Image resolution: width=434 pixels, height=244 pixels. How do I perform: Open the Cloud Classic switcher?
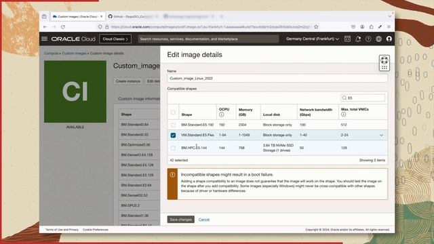(x=115, y=39)
